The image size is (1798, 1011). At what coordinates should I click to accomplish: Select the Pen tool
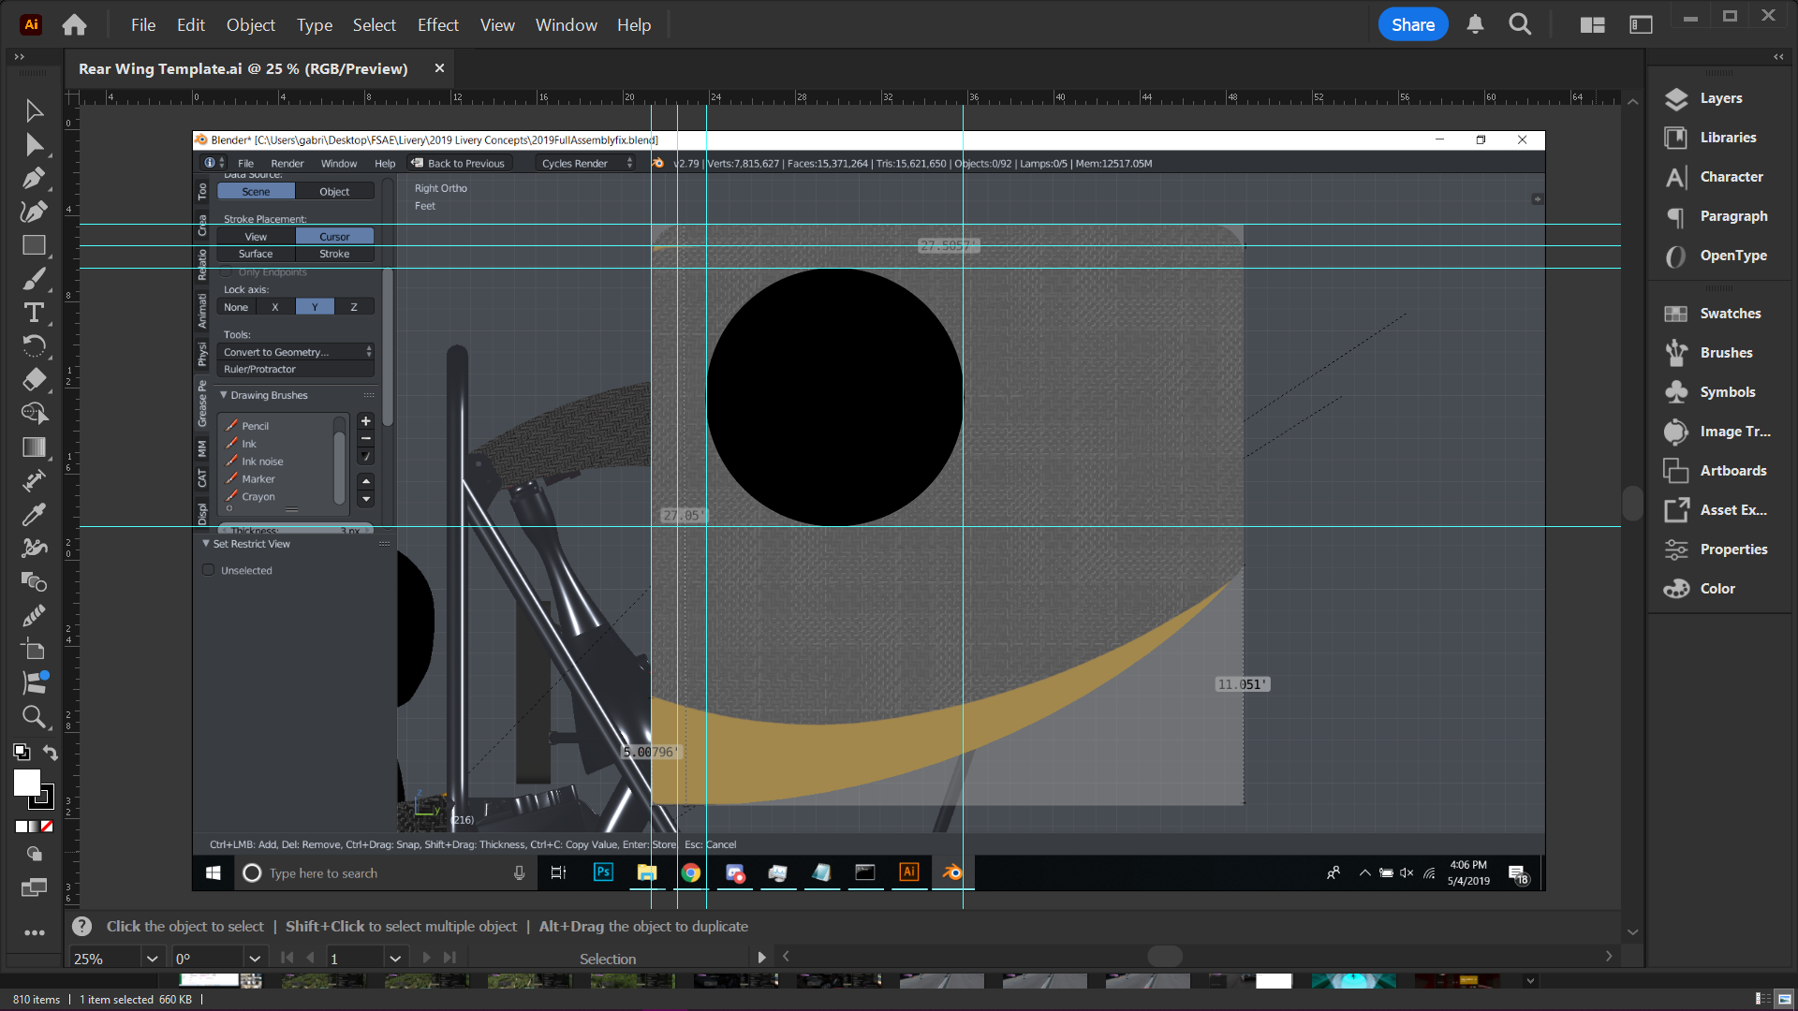[34, 178]
